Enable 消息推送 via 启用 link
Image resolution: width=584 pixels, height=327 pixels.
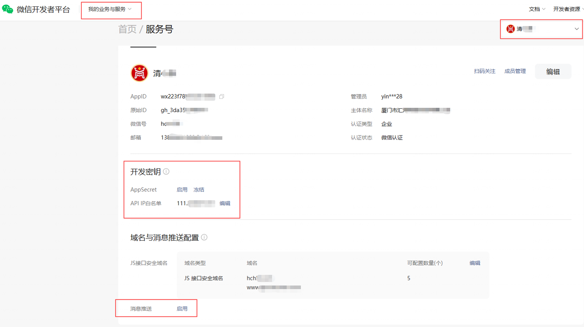182,309
